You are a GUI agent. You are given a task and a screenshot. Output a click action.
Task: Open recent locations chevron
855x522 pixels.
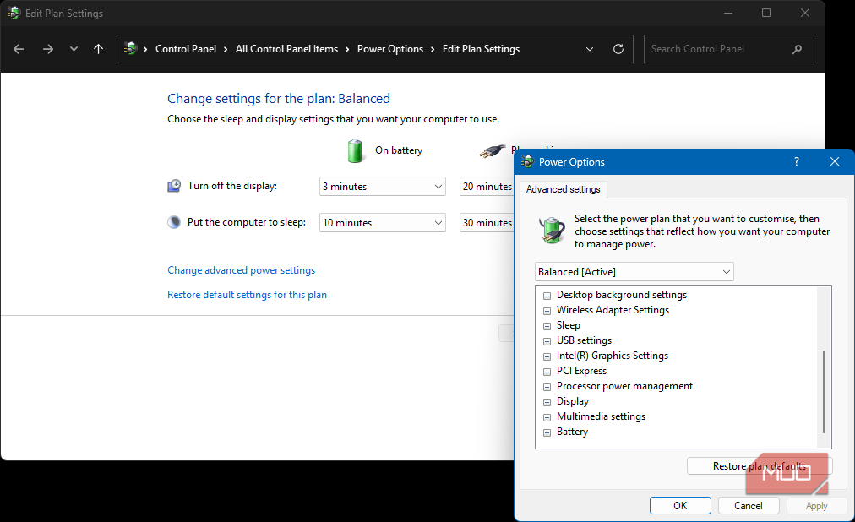coord(74,49)
